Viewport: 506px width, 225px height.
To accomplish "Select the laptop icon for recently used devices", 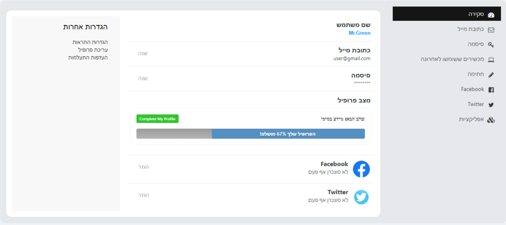I will pos(490,60).
